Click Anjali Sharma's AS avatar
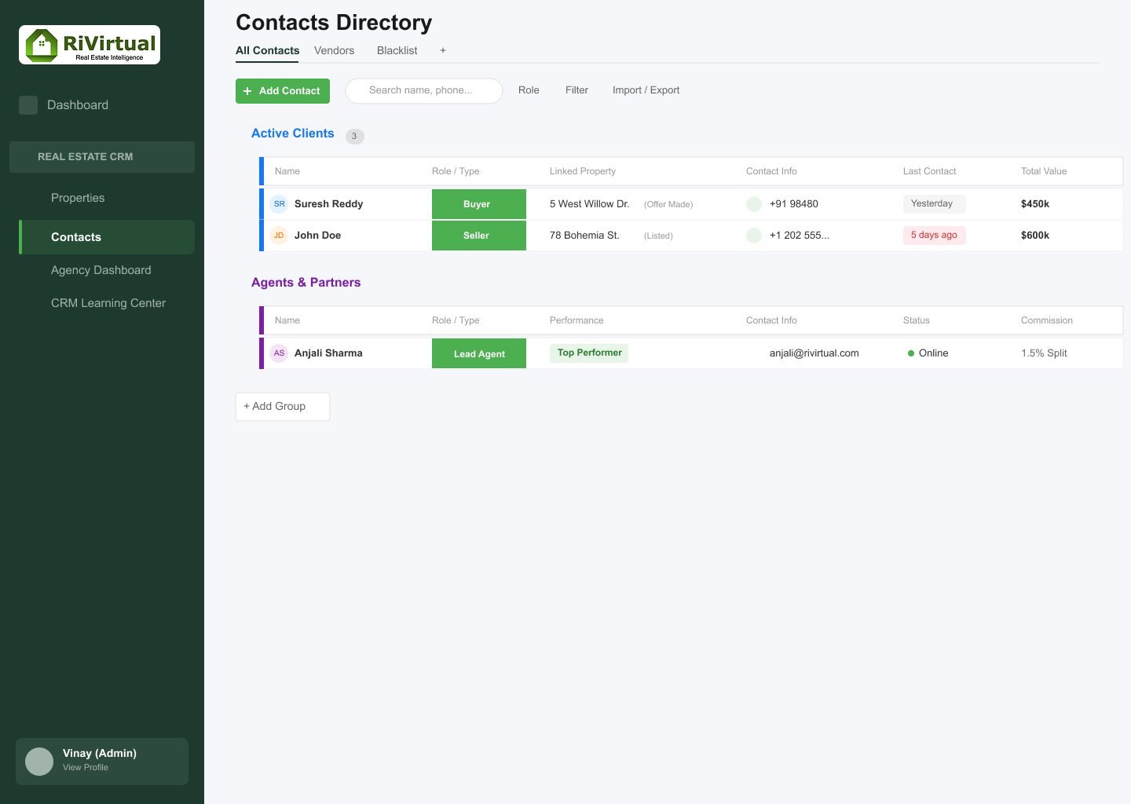The width and height of the screenshot is (1131, 804). click(x=279, y=353)
